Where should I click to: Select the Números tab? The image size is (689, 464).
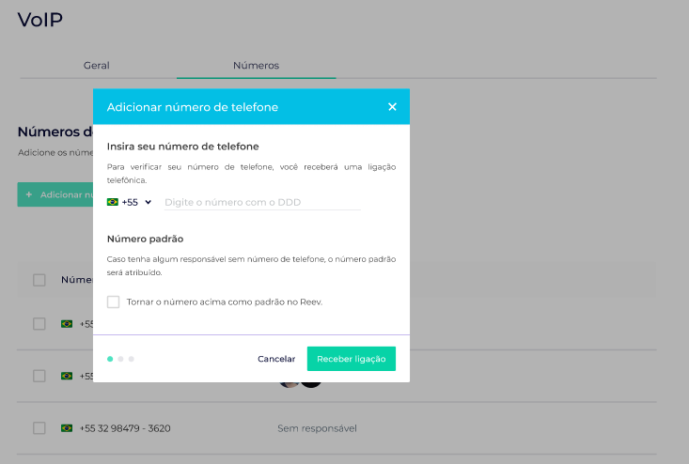(x=257, y=66)
